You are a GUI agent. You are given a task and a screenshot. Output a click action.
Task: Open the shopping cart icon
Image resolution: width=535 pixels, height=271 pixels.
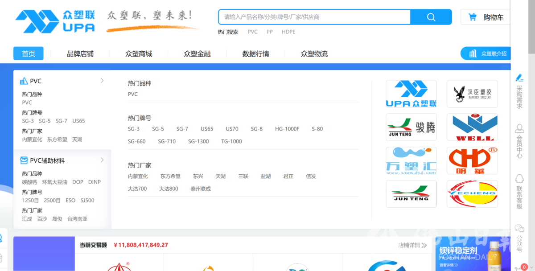[473, 17]
